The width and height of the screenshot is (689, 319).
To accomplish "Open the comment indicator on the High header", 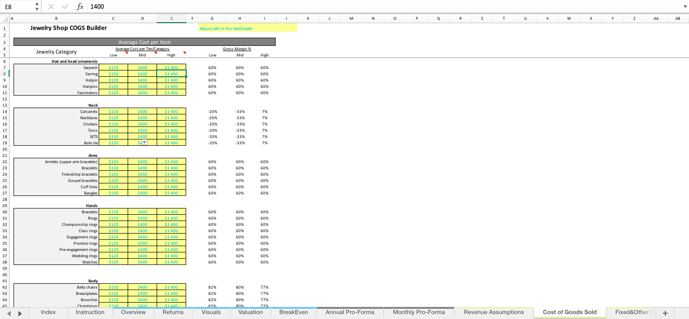I will click(184, 52).
